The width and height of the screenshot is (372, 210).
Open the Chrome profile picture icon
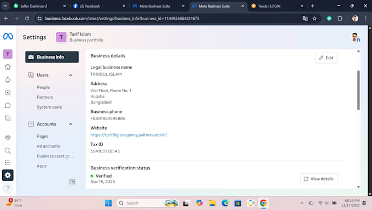[x=355, y=18]
